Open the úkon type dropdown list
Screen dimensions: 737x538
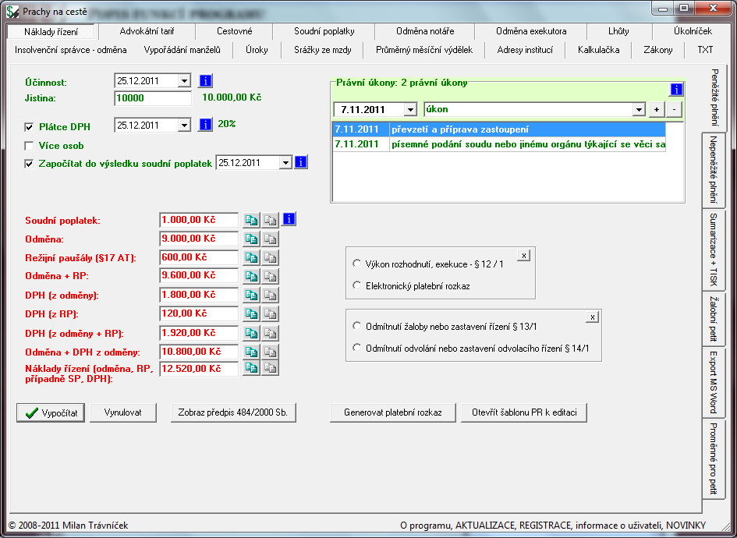tap(638, 110)
